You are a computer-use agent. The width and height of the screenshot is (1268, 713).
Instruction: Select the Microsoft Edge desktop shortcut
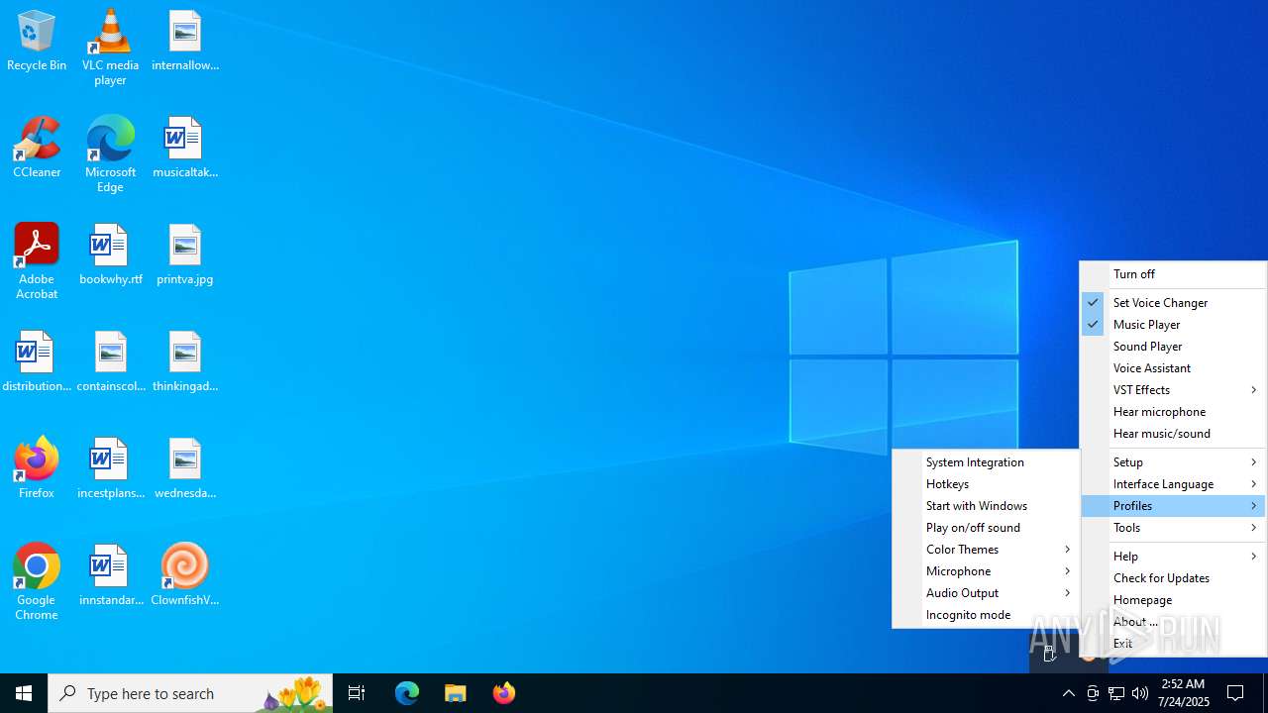pyautogui.click(x=110, y=154)
